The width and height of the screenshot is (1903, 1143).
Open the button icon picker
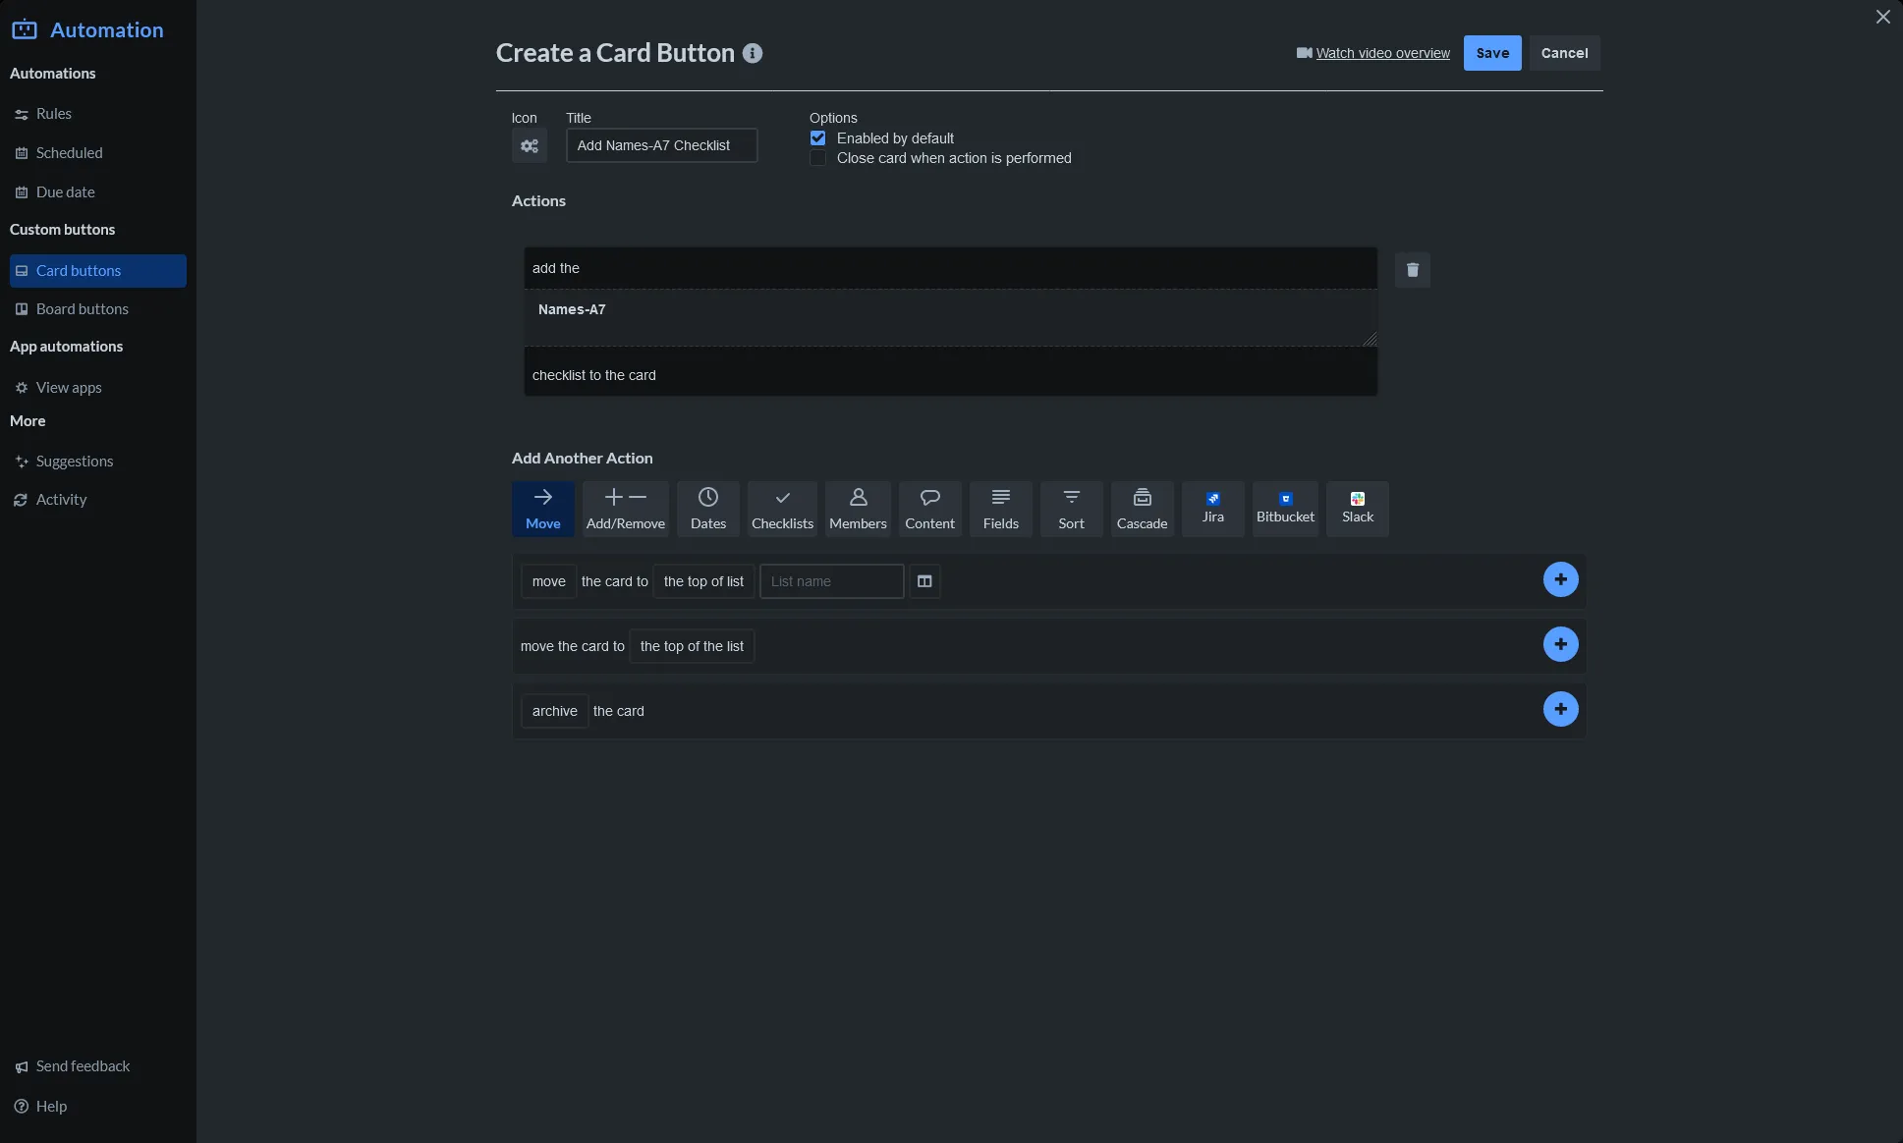pos(529,145)
